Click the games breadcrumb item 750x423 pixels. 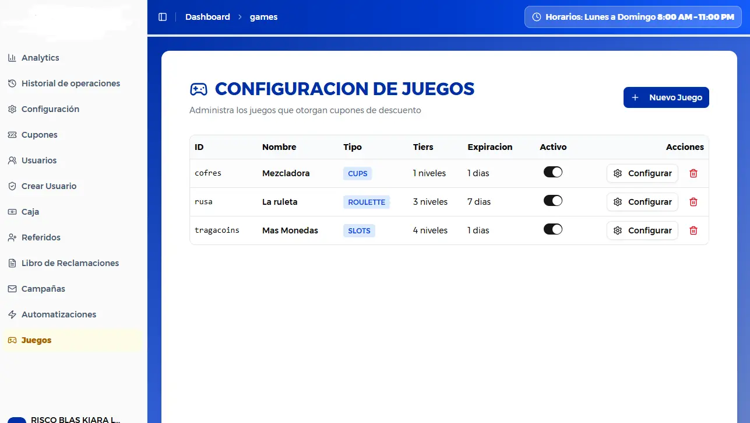point(263,17)
